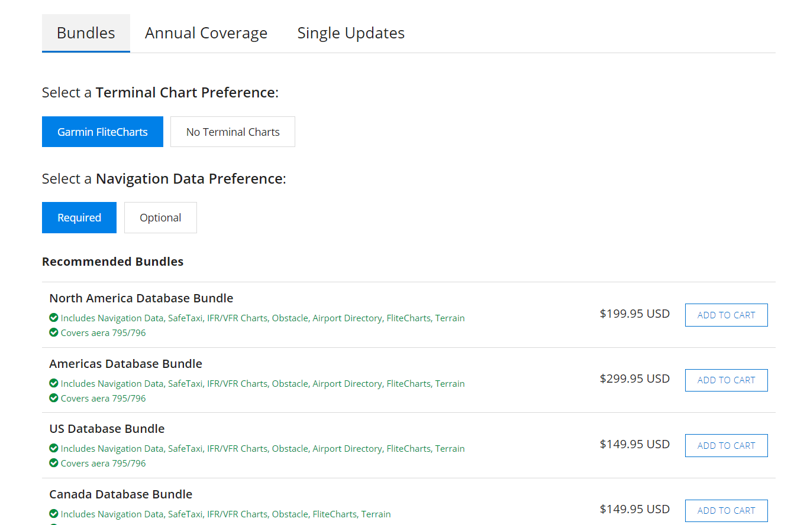Click the Americas Database Bundle title
Viewport: 794px width, 525px height.
point(125,364)
